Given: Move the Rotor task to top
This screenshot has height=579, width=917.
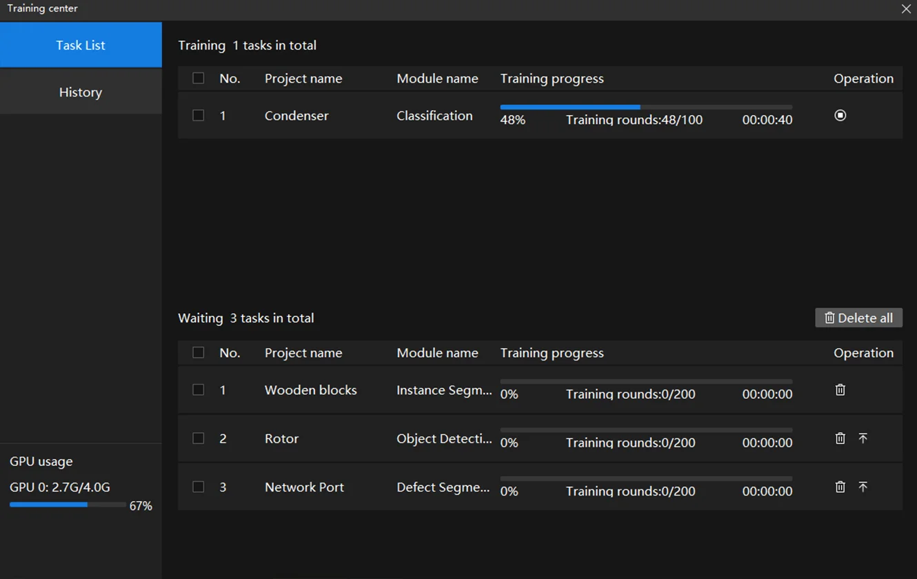Looking at the screenshot, I should [x=863, y=438].
